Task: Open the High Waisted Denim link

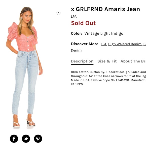Action: pos(125,44)
